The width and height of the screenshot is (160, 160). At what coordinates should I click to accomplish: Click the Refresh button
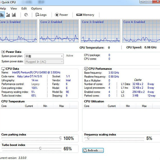click(x=93, y=150)
